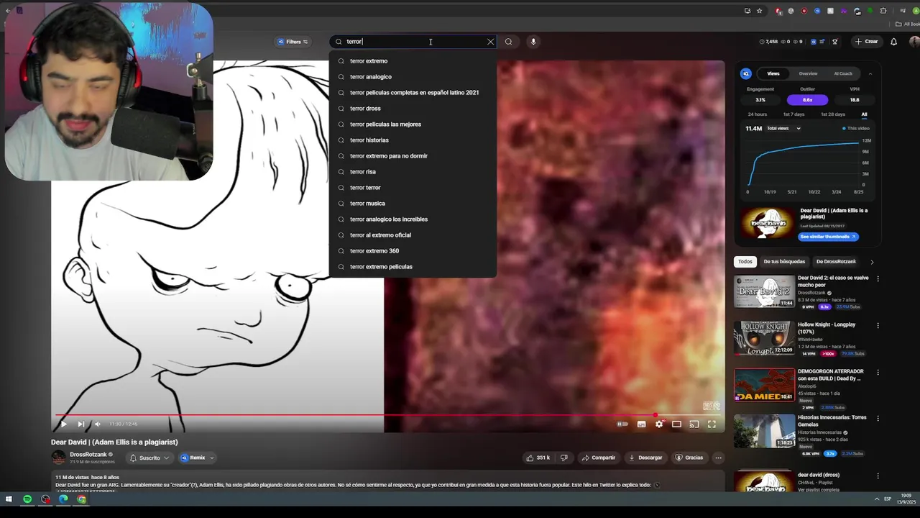Open options for DEMOGORGON ATERRADOR video
Viewport: 920px width, 518px height.
[878, 373]
